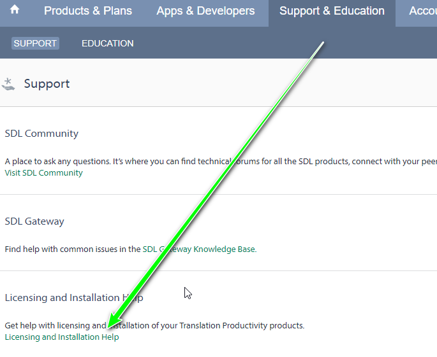
Task: Click the text 'A place to ask any questions'
Action: click(57, 161)
